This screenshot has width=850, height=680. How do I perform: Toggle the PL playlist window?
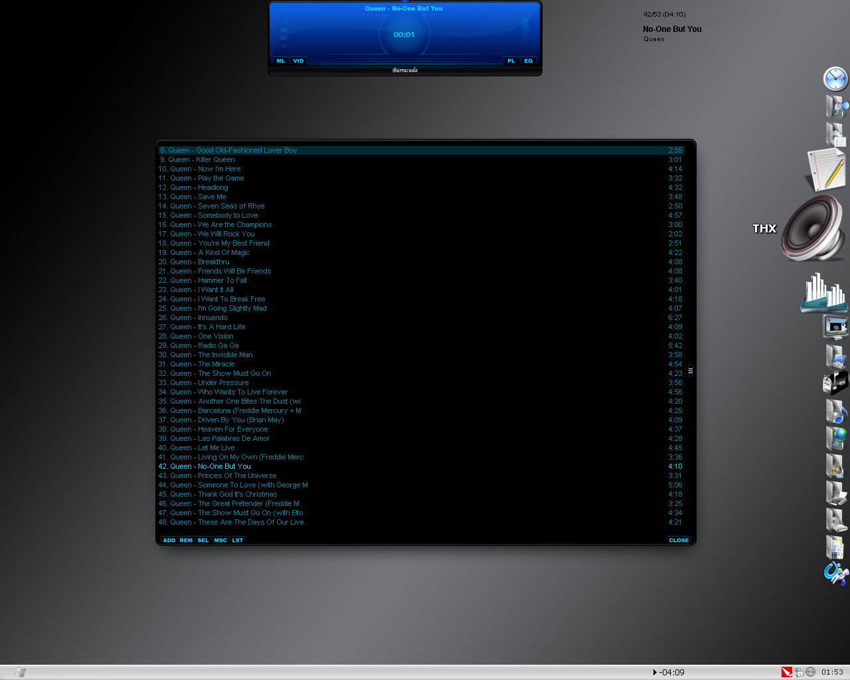click(x=511, y=60)
